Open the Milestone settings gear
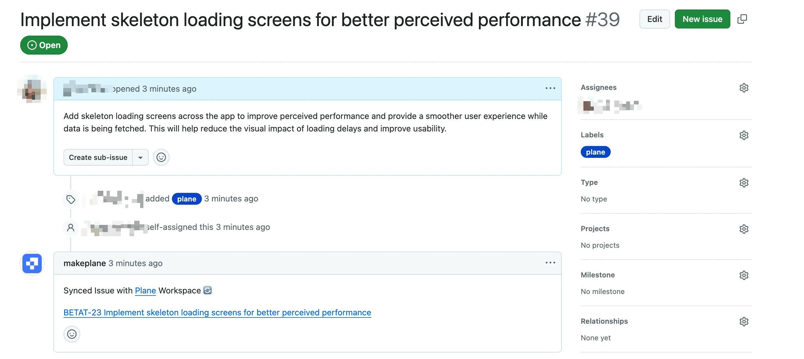Viewport: 804px width, 359px height. pos(744,275)
